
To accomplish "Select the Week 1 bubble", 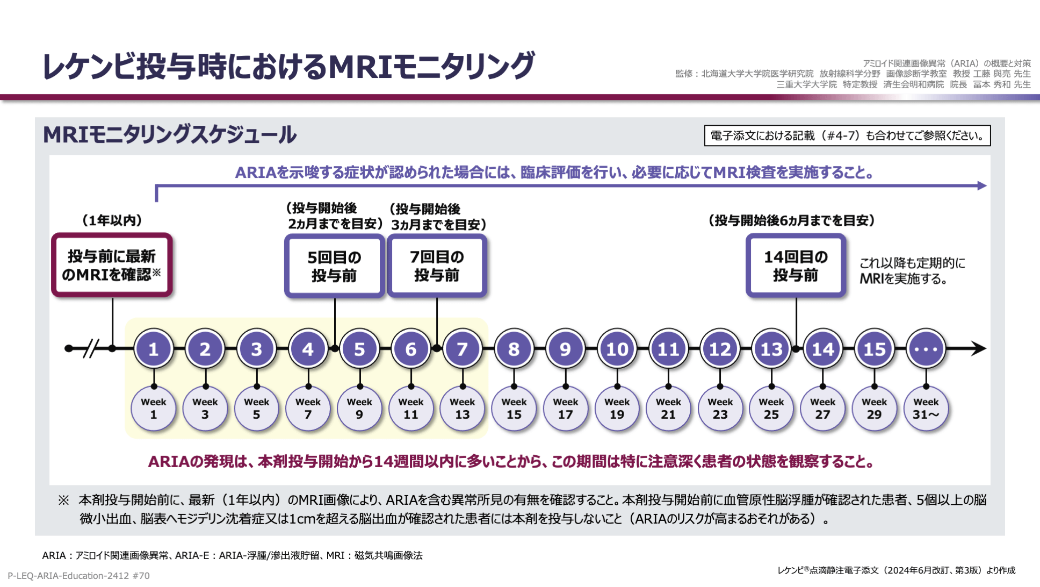I will (x=154, y=409).
